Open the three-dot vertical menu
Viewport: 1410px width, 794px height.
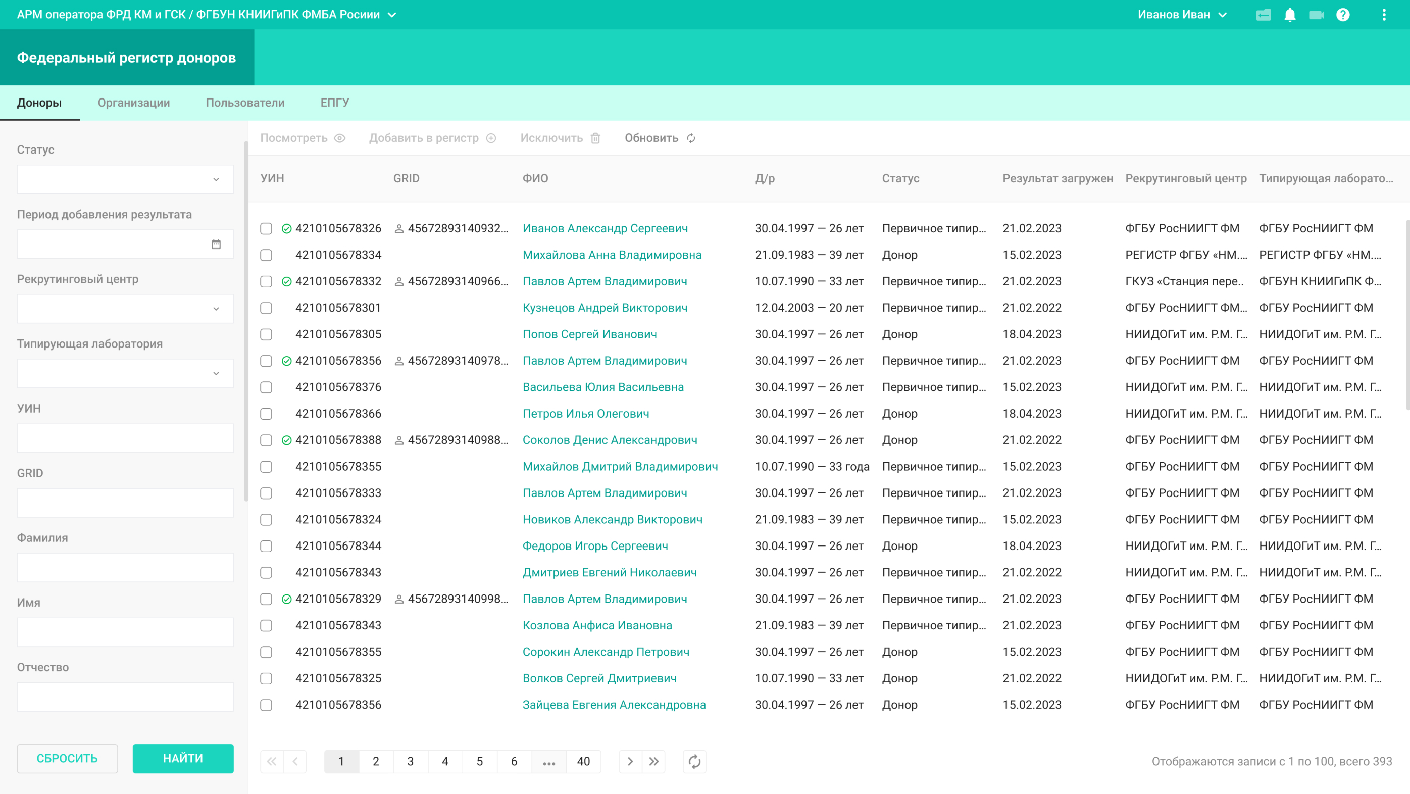coord(1384,15)
